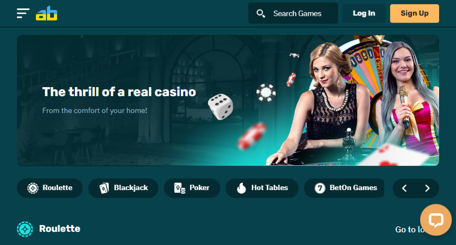Open the live chat bubble
Image resolution: width=456 pixels, height=245 pixels.
tap(435, 220)
